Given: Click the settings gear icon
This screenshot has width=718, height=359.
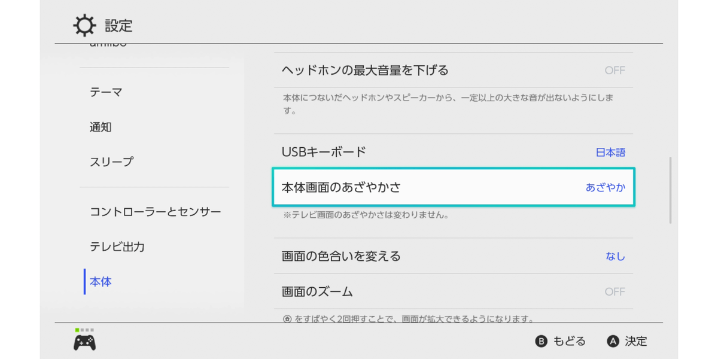Looking at the screenshot, I should [84, 26].
